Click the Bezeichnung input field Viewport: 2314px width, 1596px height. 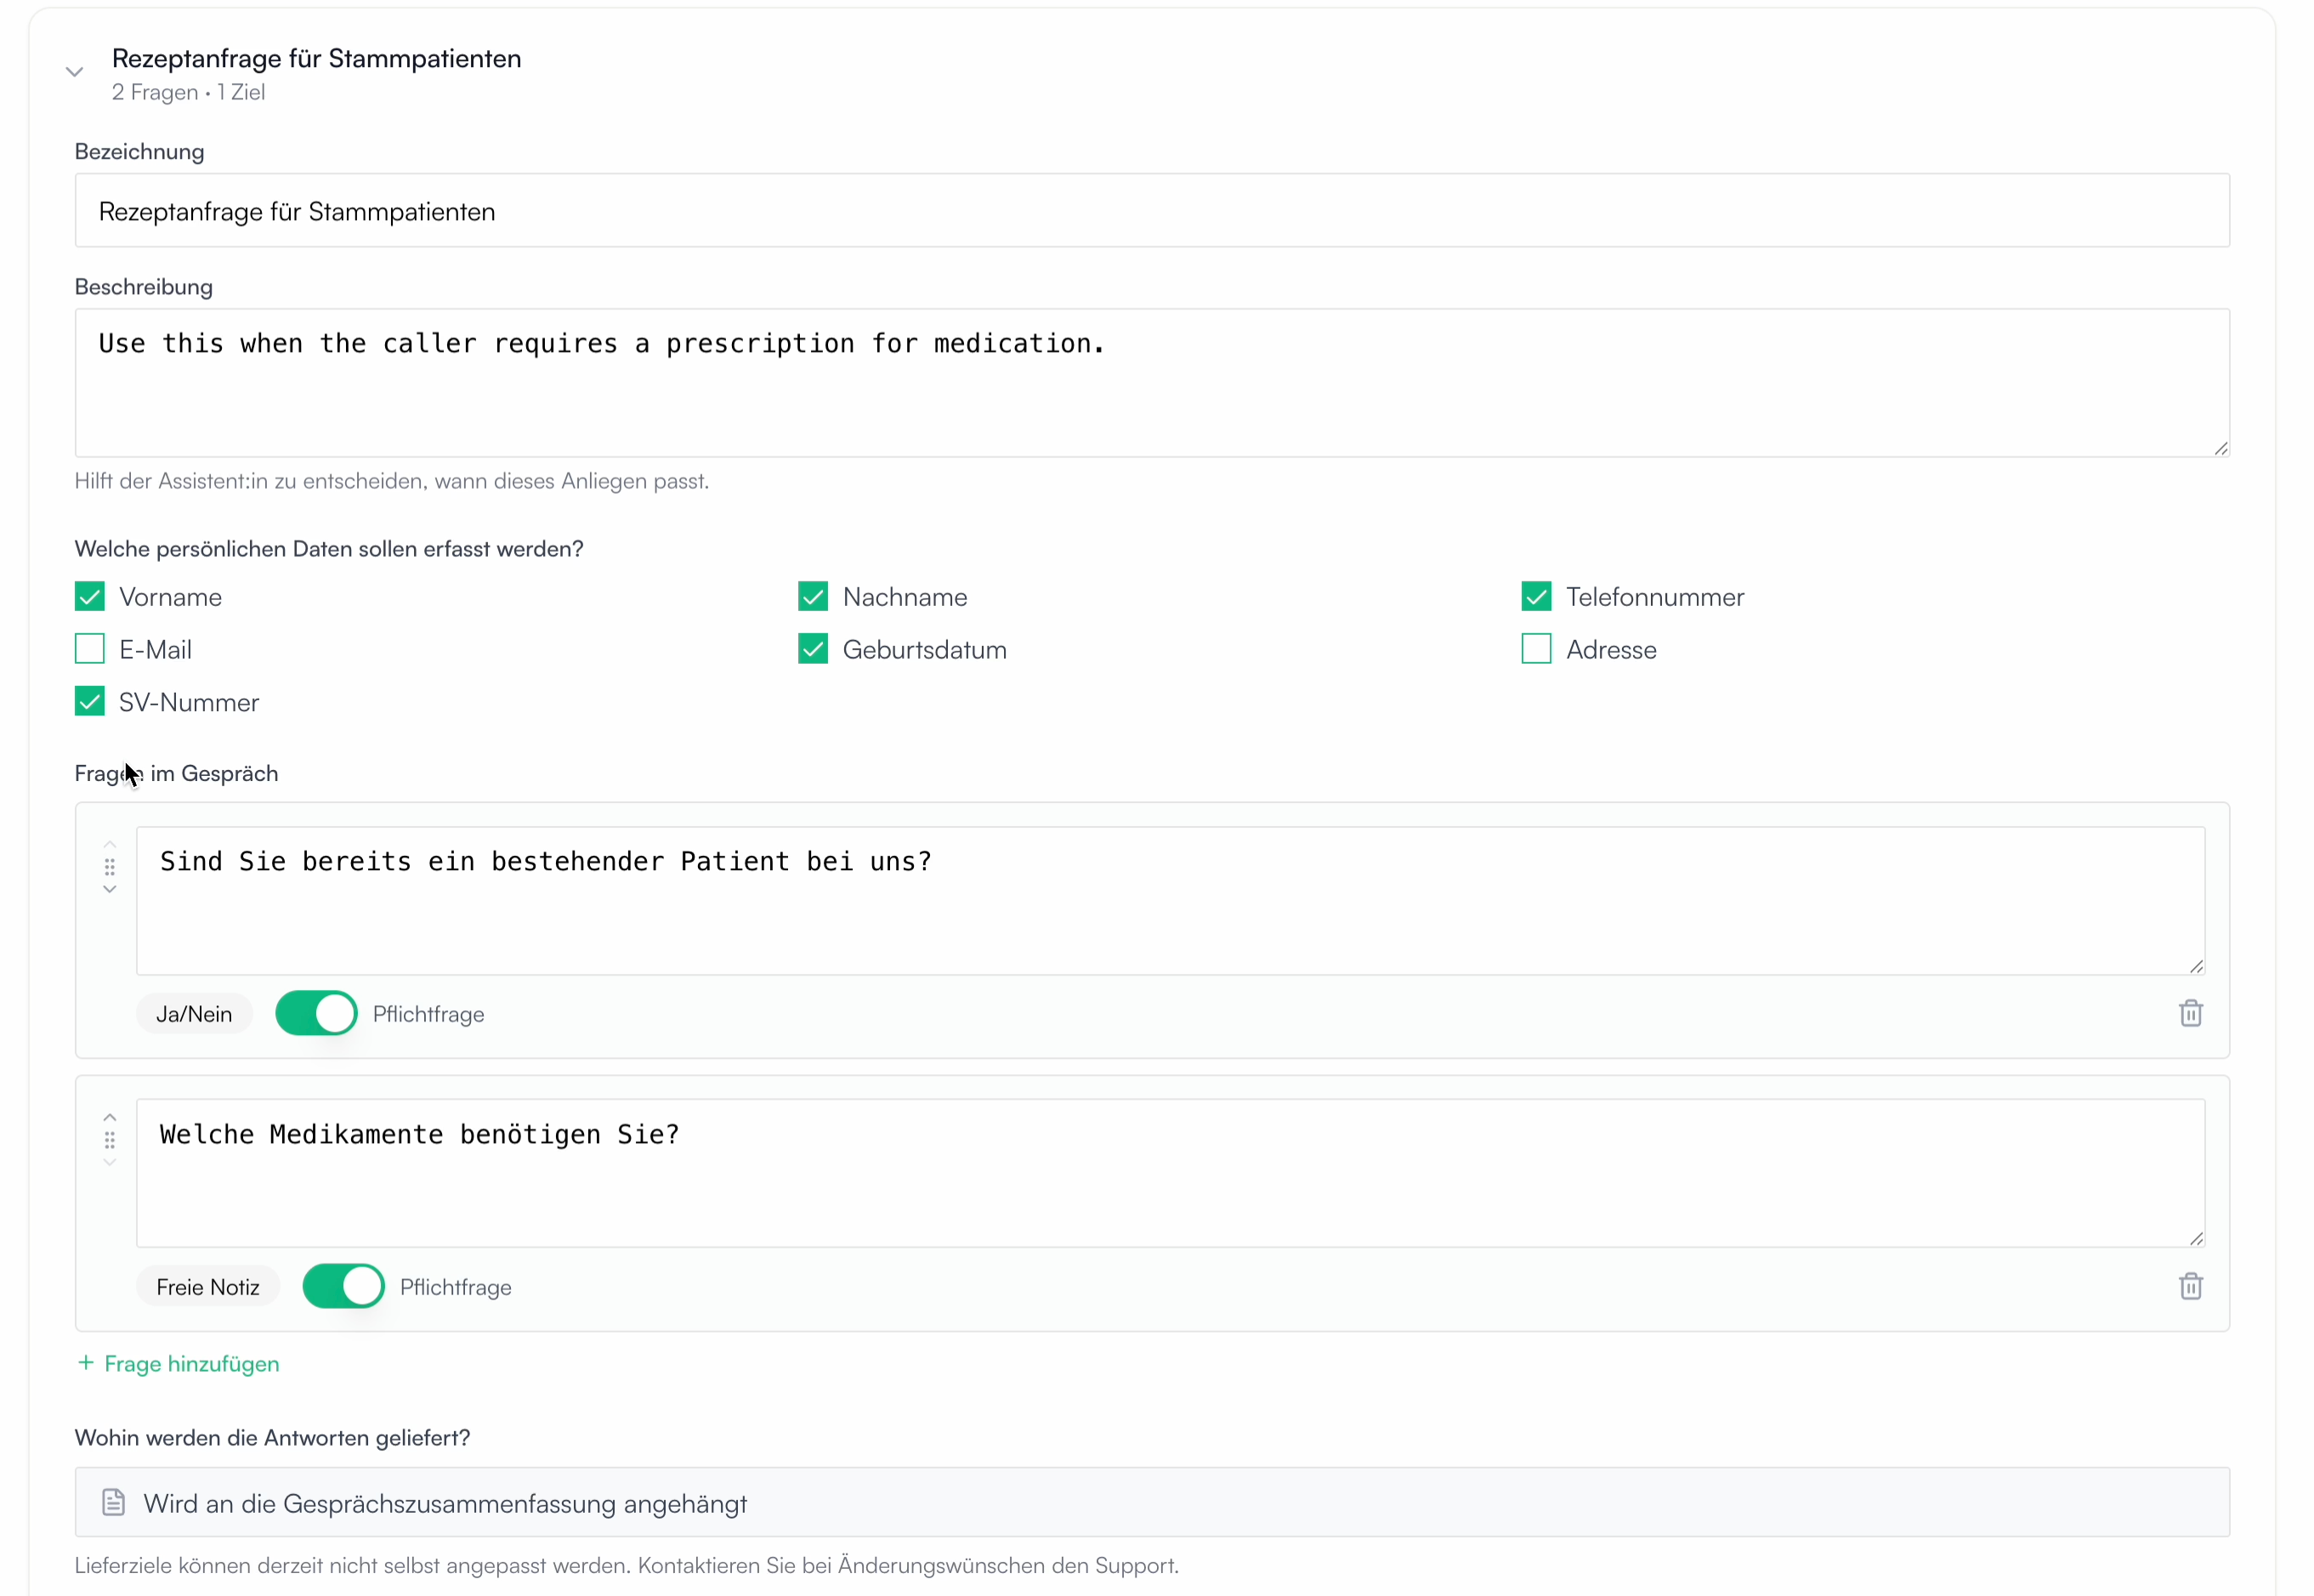pyautogui.click(x=1152, y=211)
